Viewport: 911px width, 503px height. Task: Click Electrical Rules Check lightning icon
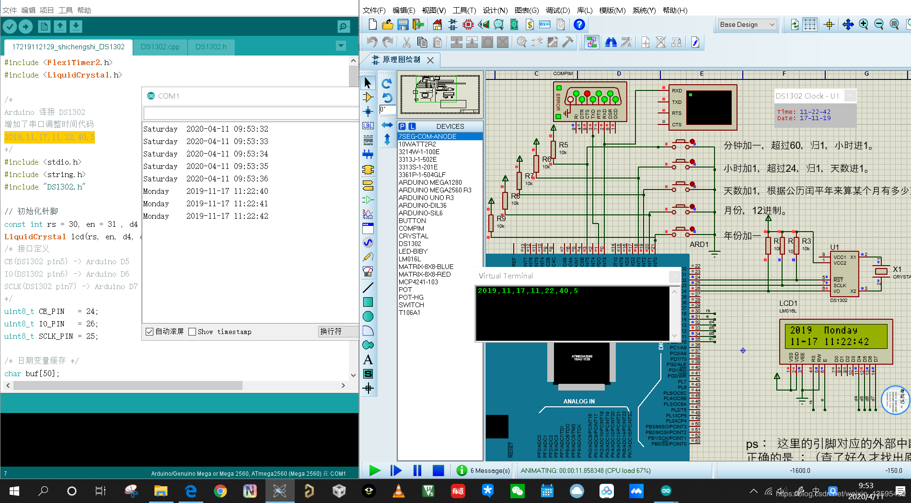[x=695, y=43]
